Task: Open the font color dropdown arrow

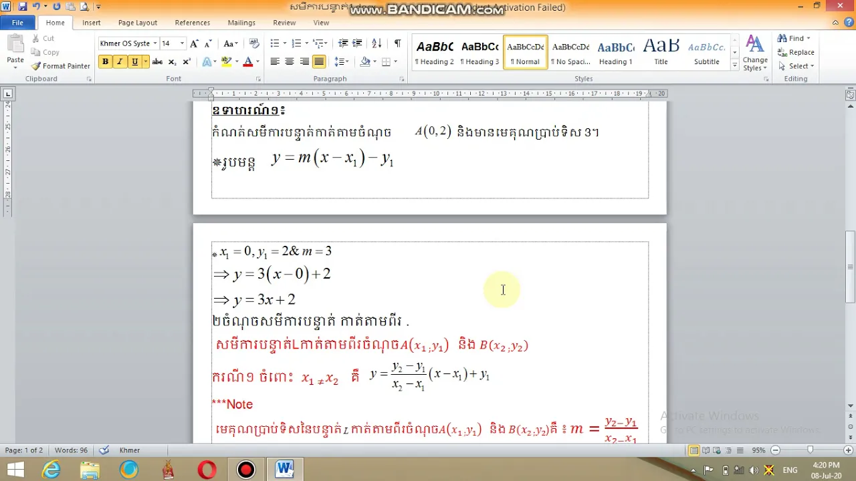Action: 257,61
